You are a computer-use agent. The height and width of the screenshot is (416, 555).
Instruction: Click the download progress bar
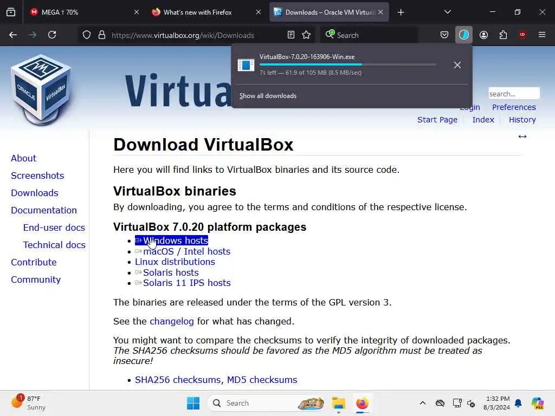pos(348,64)
